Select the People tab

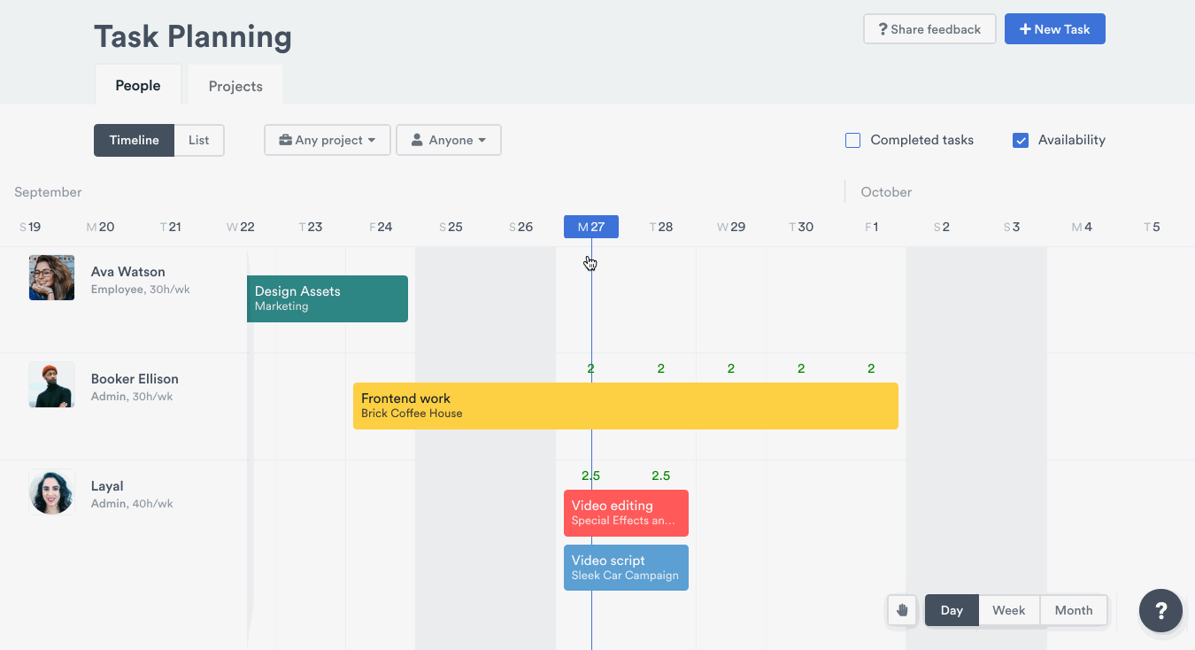138,86
